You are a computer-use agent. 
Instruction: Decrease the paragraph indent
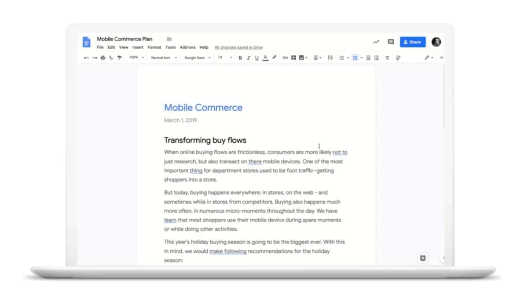coord(368,58)
